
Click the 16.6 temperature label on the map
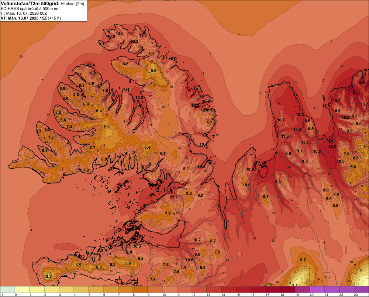point(361,83)
